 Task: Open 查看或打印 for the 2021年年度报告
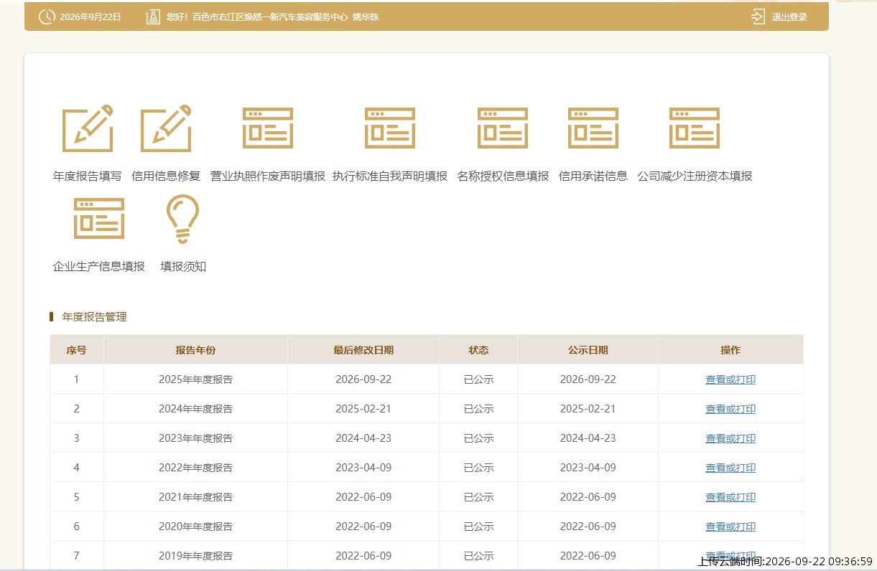(x=730, y=497)
